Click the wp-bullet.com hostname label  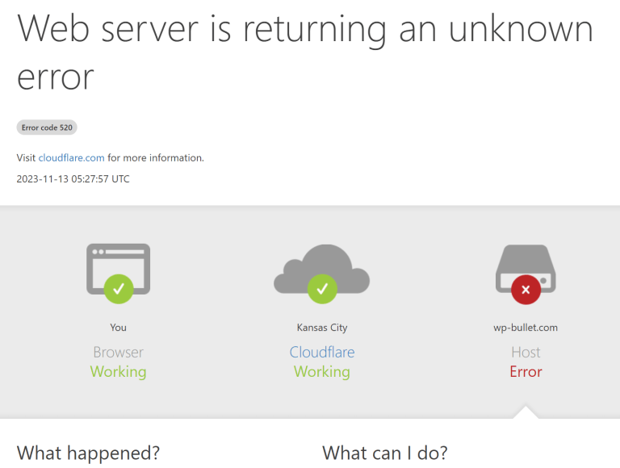[526, 328]
